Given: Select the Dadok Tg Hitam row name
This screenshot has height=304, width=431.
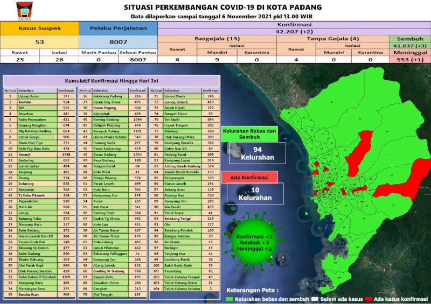Looking at the screenshot, I should pos(110,219).
